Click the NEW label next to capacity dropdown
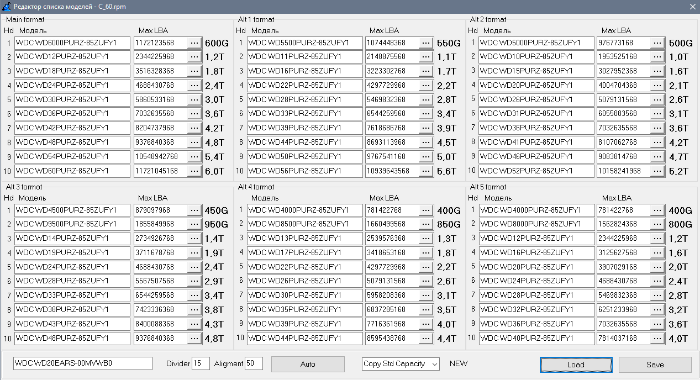 pyautogui.click(x=459, y=363)
